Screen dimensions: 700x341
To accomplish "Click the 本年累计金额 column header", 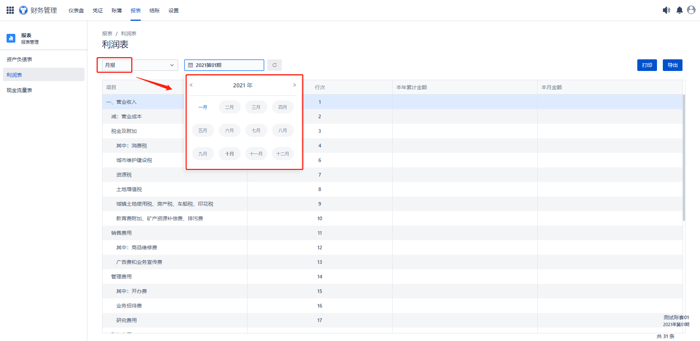I will [x=465, y=87].
